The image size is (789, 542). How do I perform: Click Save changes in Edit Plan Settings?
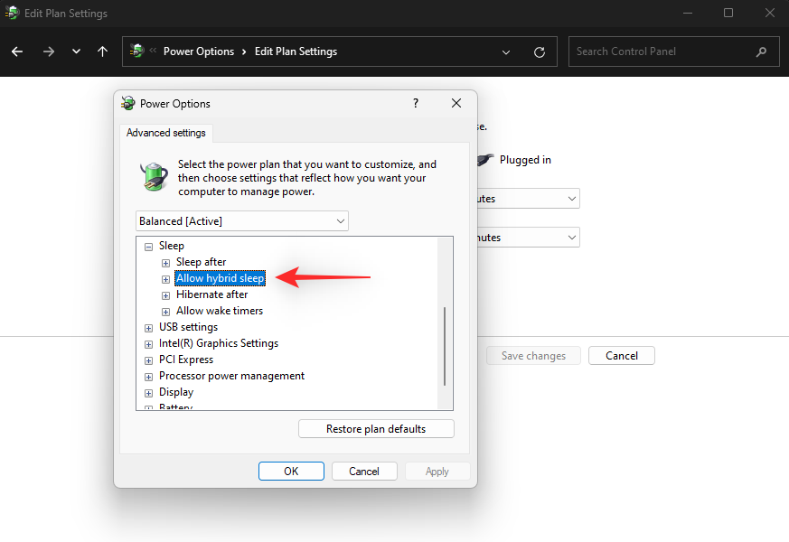tap(533, 356)
